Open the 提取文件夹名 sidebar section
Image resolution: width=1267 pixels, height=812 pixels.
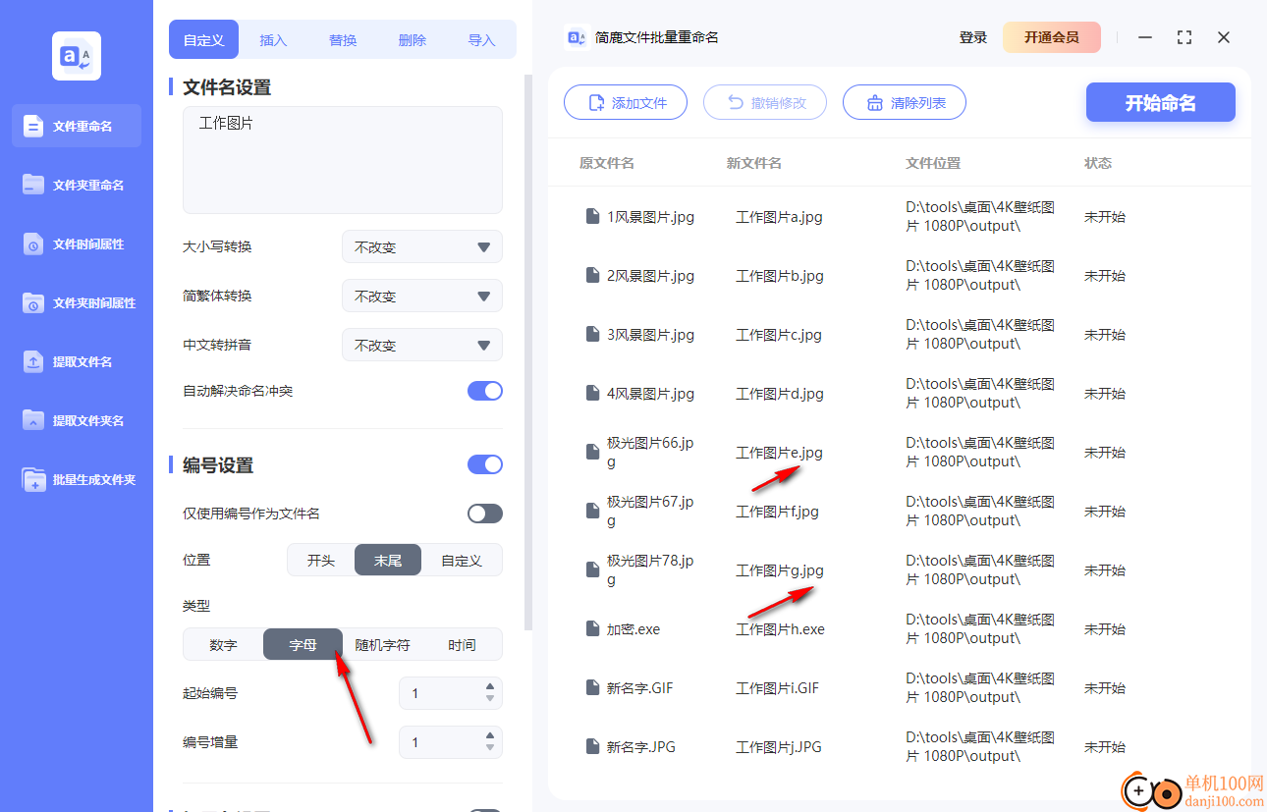click(x=77, y=420)
